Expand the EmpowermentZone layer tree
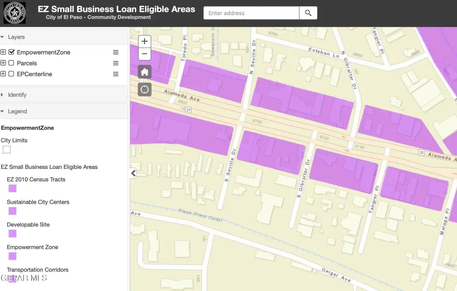457x291 pixels. (4, 52)
